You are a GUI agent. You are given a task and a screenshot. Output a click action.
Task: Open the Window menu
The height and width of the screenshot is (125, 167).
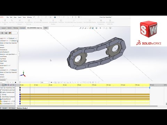click(x=30, y=17)
